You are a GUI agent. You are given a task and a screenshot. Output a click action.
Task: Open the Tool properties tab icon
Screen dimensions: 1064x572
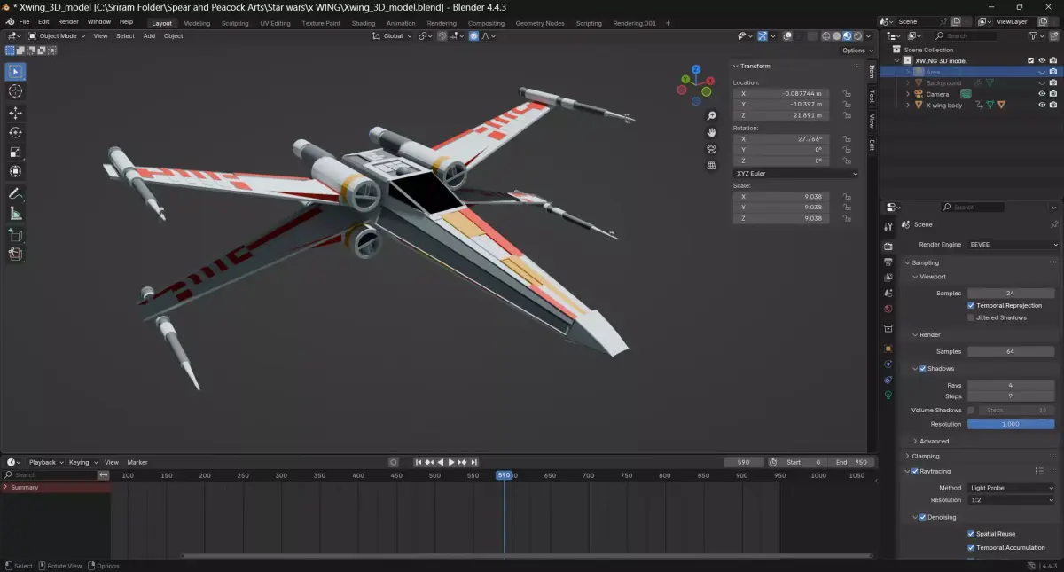888,227
